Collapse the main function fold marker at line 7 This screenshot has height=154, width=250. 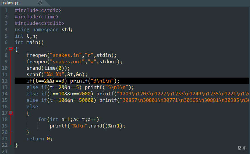coord(10,49)
